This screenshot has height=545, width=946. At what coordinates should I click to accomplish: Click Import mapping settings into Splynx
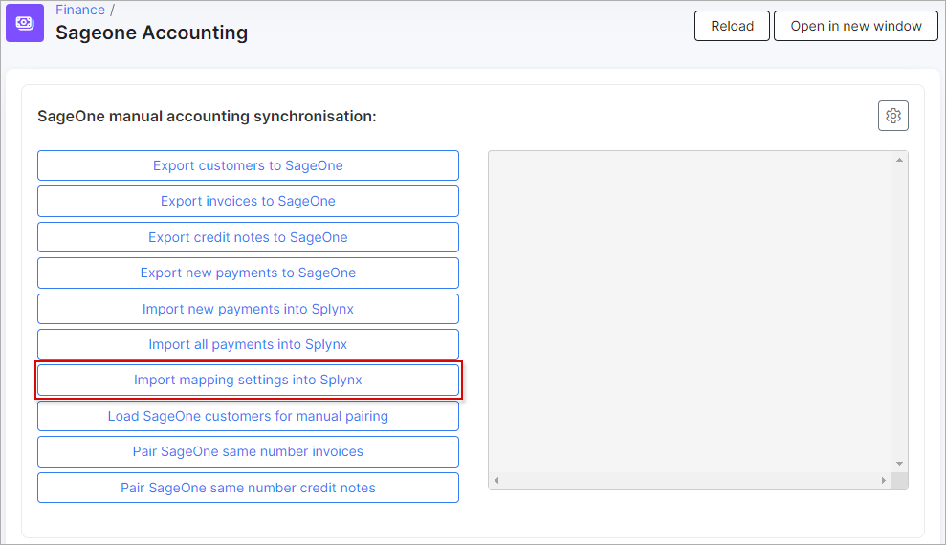(x=248, y=380)
